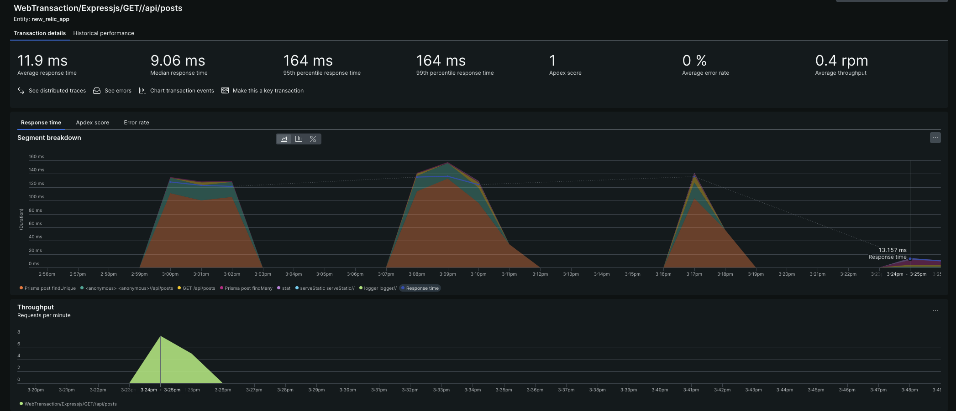Screen dimensions: 956x411
Task: Click the See distributed traces link
Action: tap(57, 91)
